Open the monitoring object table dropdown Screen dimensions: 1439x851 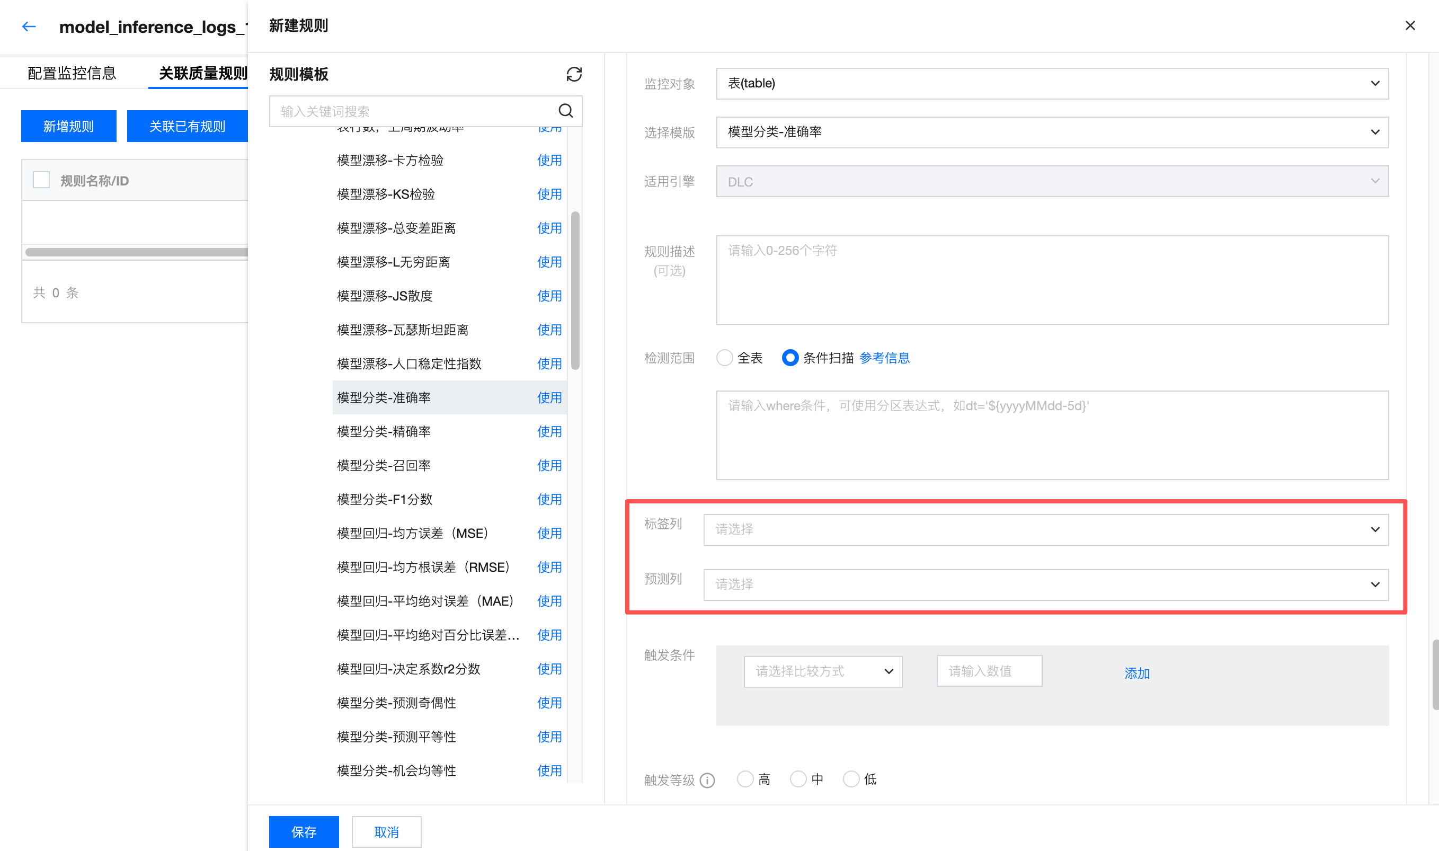1052,83
